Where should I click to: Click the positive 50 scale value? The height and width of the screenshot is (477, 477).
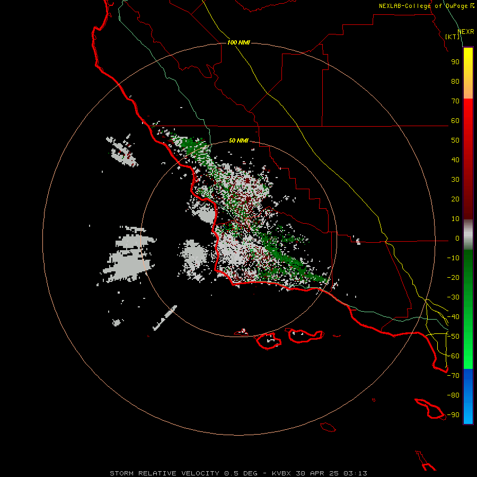click(x=455, y=140)
